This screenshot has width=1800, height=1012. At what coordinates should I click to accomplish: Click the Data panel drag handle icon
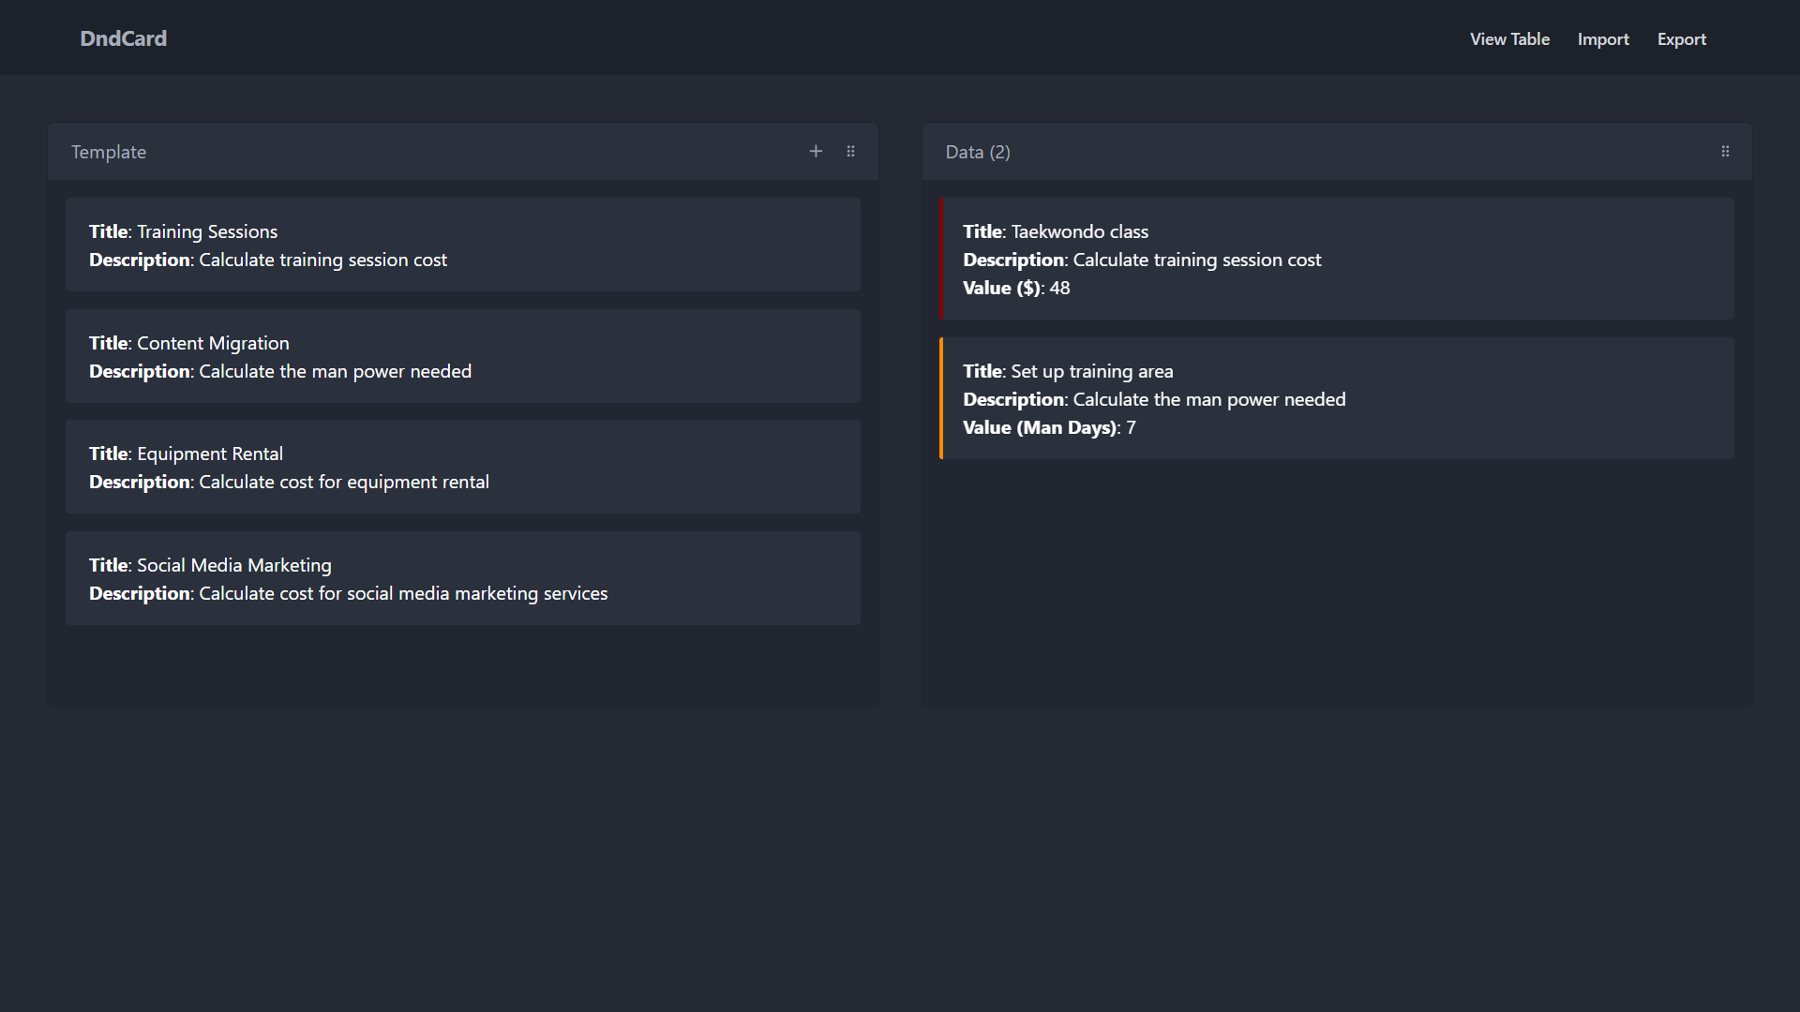1725,152
